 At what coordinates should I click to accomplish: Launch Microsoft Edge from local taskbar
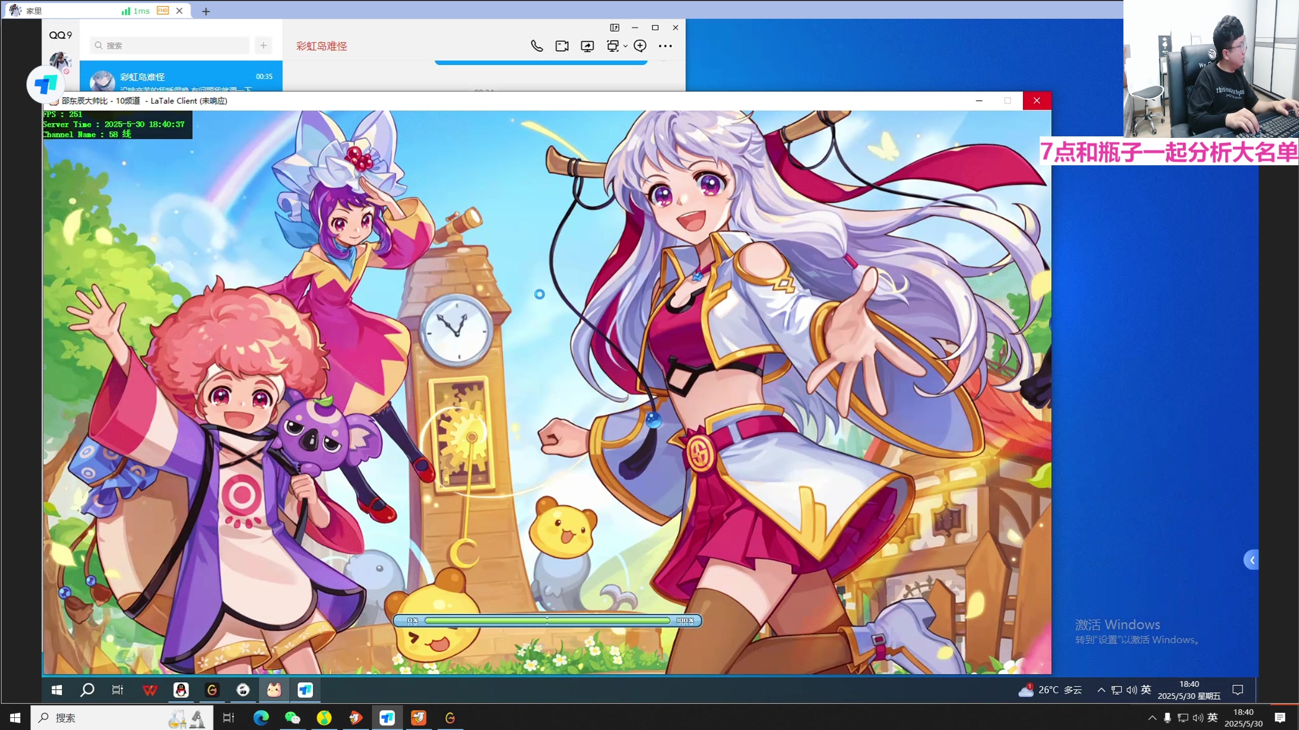pyautogui.click(x=261, y=718)
